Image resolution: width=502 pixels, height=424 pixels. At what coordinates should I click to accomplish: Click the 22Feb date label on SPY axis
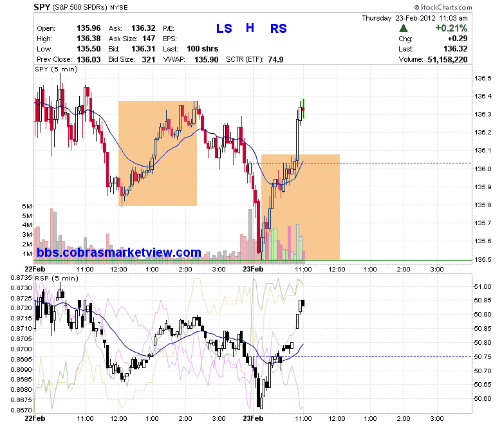click(35, 269)
